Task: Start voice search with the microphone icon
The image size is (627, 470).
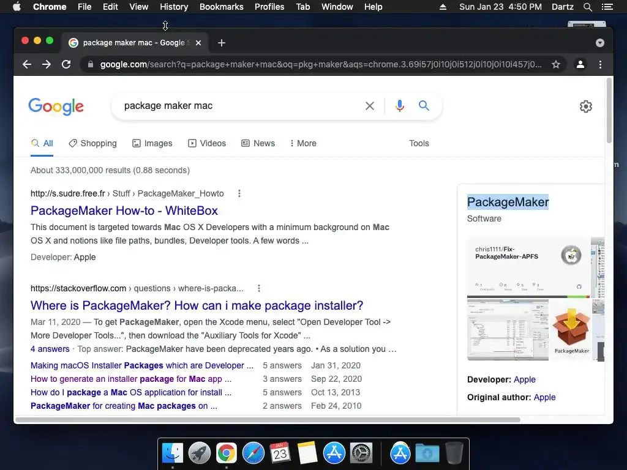Action: pos(399,106)
